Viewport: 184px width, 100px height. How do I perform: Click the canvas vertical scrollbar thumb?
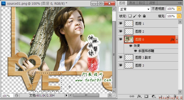click(x=114, y=55)
